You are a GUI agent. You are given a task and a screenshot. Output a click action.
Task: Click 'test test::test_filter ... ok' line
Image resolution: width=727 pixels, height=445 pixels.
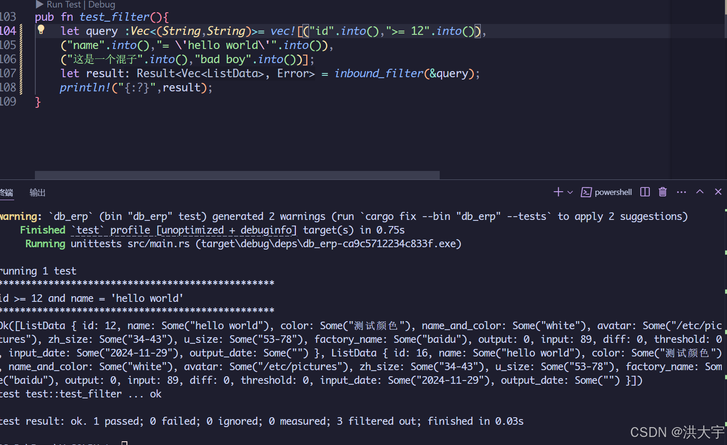tap(81, 394)
